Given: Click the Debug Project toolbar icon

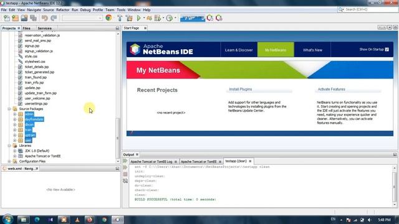Looking at the screenshot, I should coord(149,18).
